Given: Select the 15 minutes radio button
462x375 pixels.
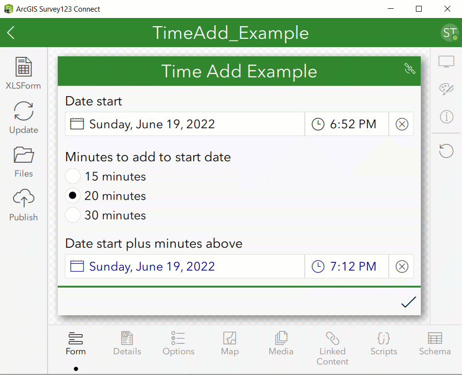Looking at the screenshot, I should 72,176.
